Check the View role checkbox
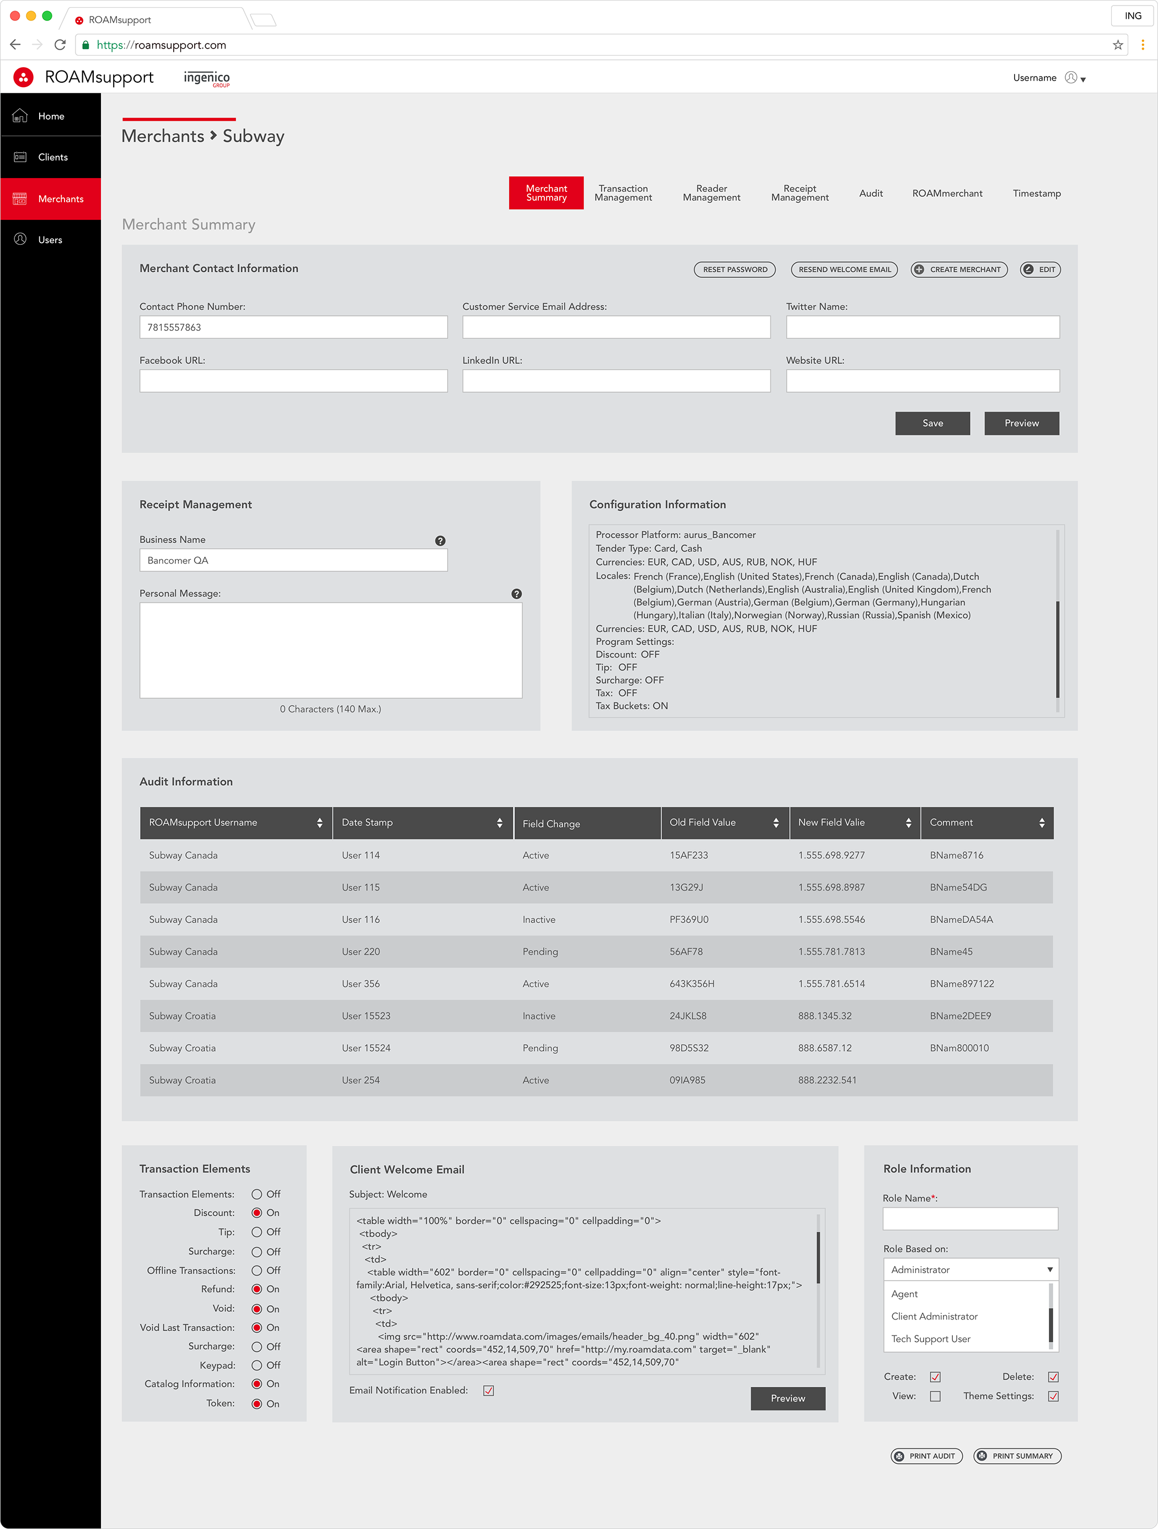 point(935,1396)
